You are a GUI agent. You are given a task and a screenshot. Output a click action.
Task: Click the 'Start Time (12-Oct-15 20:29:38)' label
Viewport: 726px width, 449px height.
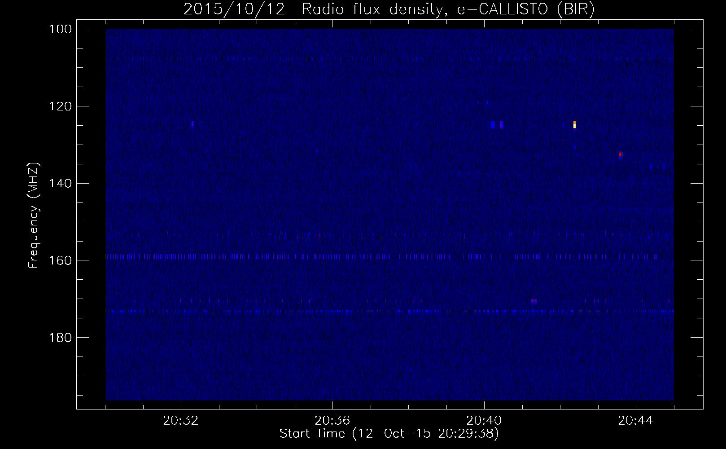pyautogui.click(x=389, y=434)
